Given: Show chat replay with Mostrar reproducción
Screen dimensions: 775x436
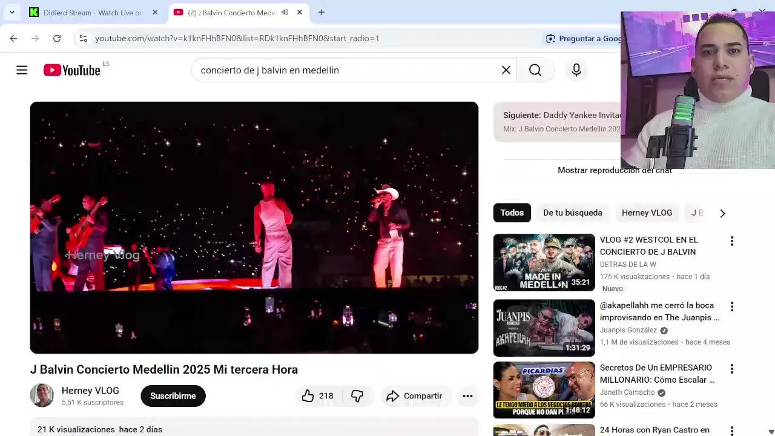Looking at the screenshot, I should coord(615,170).
